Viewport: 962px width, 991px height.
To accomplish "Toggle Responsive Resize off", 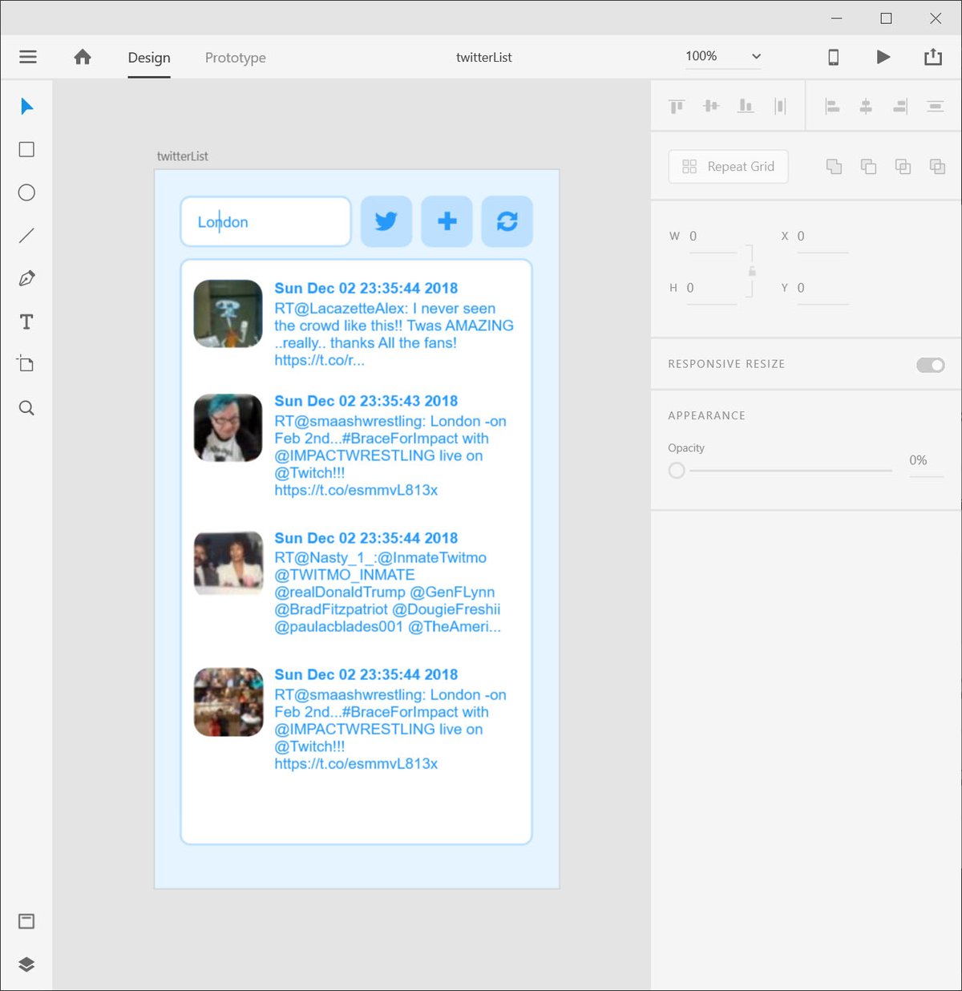I will pos(929,365).
